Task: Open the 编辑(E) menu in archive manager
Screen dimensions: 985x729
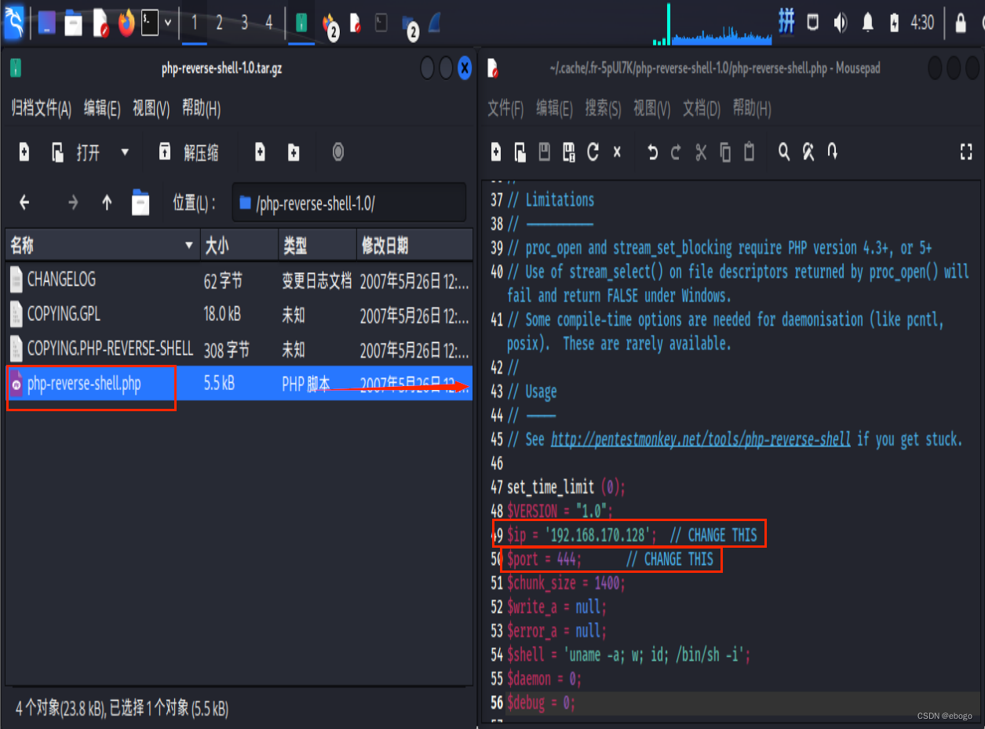Action: pos(102,108)
